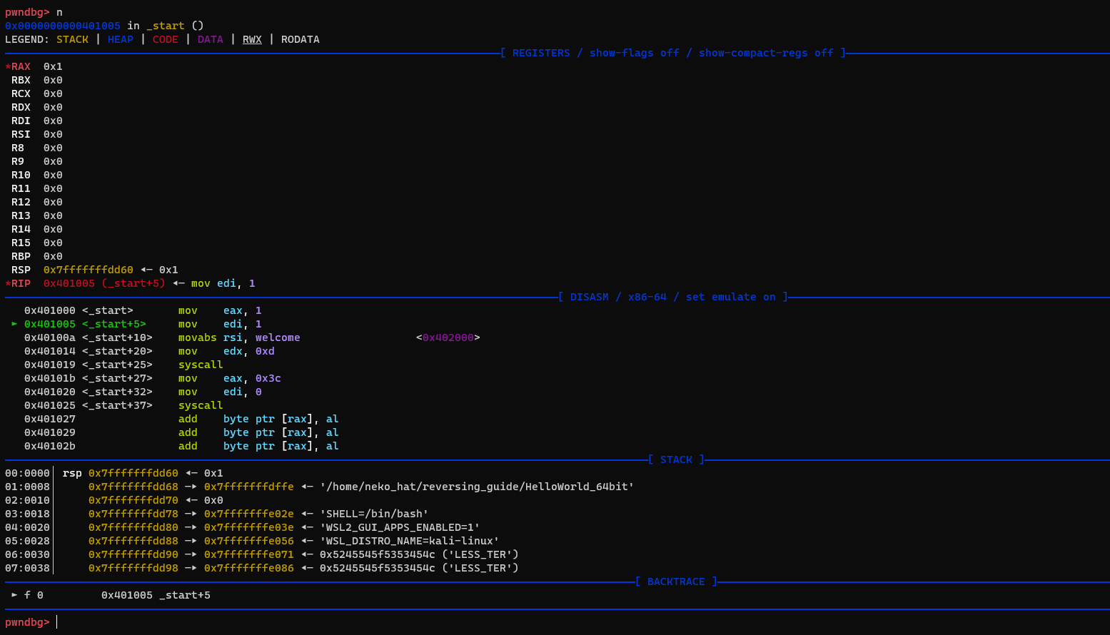1110x635 pixels.
Task: Click the BACKTRACE section header
Action: click(x=676, y=581)
